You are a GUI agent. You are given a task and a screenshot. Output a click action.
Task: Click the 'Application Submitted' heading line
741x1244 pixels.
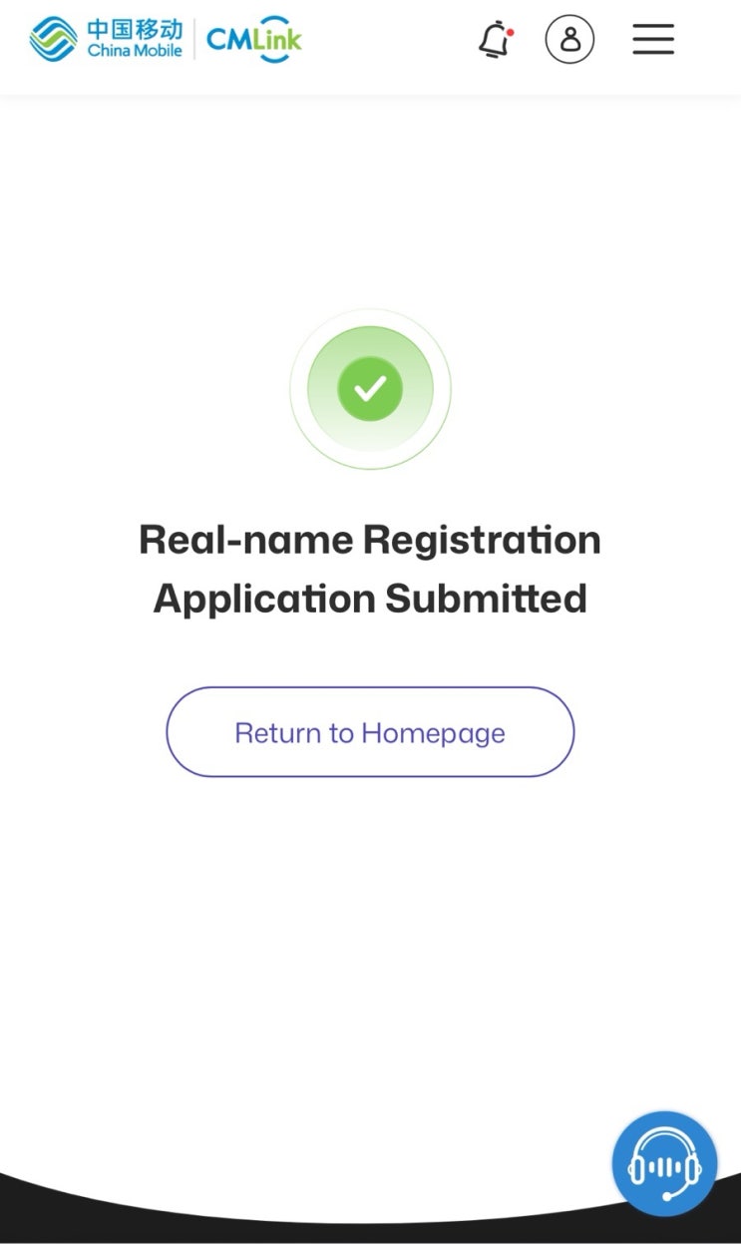[370, 599]
